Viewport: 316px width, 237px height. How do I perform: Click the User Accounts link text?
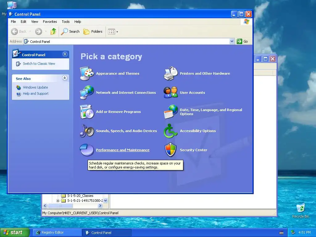tap(193, 93)
